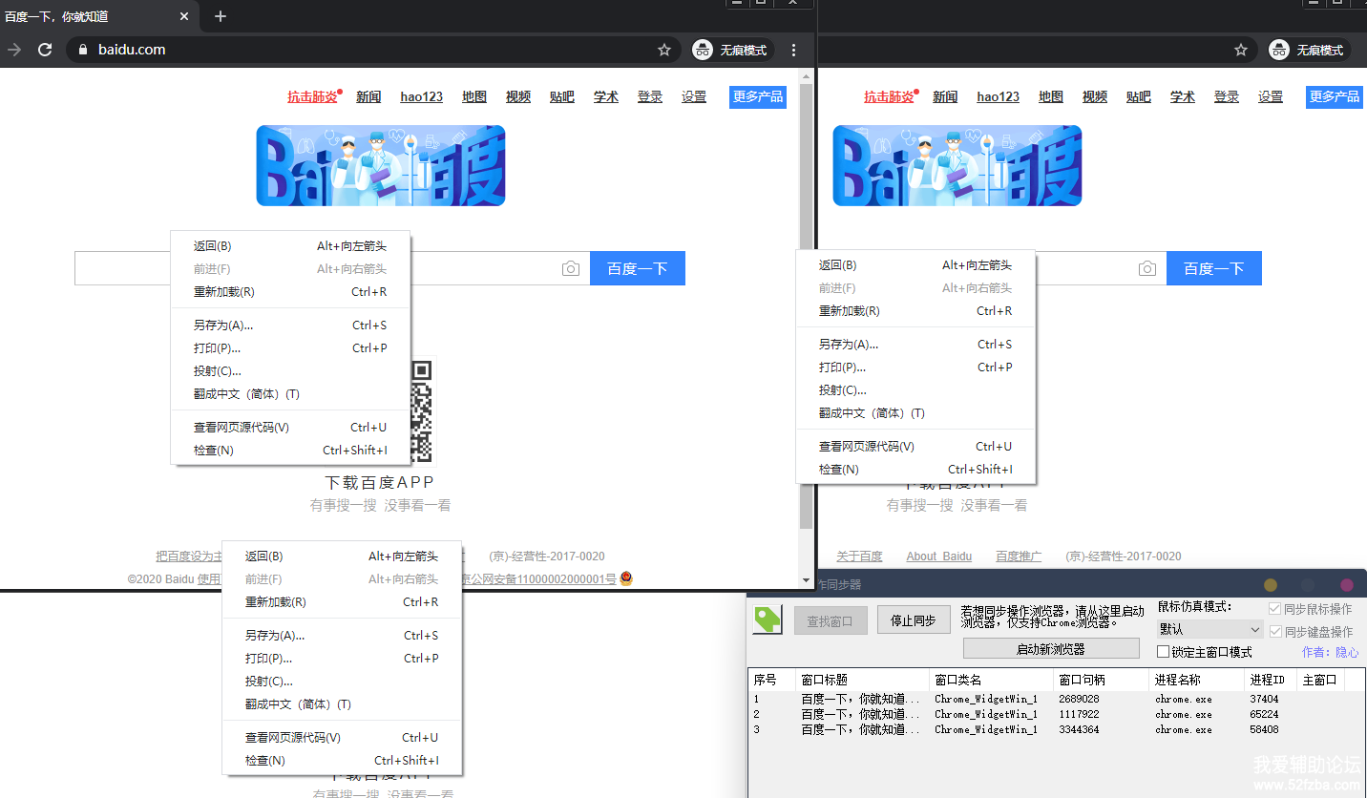Image resolution: width=1367 pixels, height=798 pixels.
Task: Click 更多产品 in the left window
Action: pyautogui.click(x=758, y=96)
